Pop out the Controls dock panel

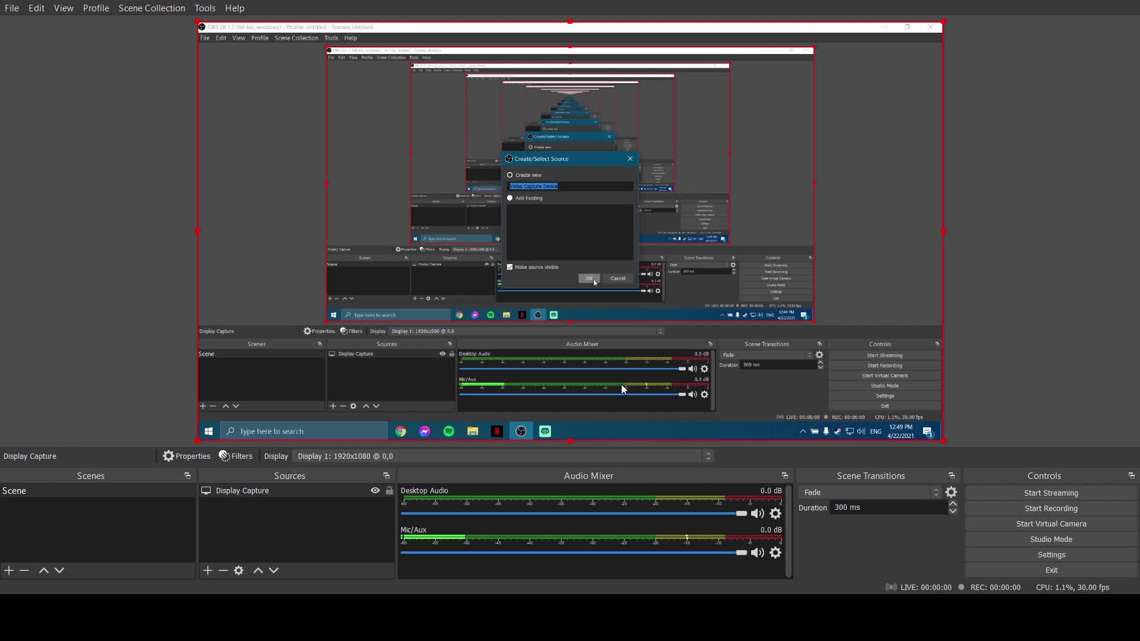[x=1131, y=476]
